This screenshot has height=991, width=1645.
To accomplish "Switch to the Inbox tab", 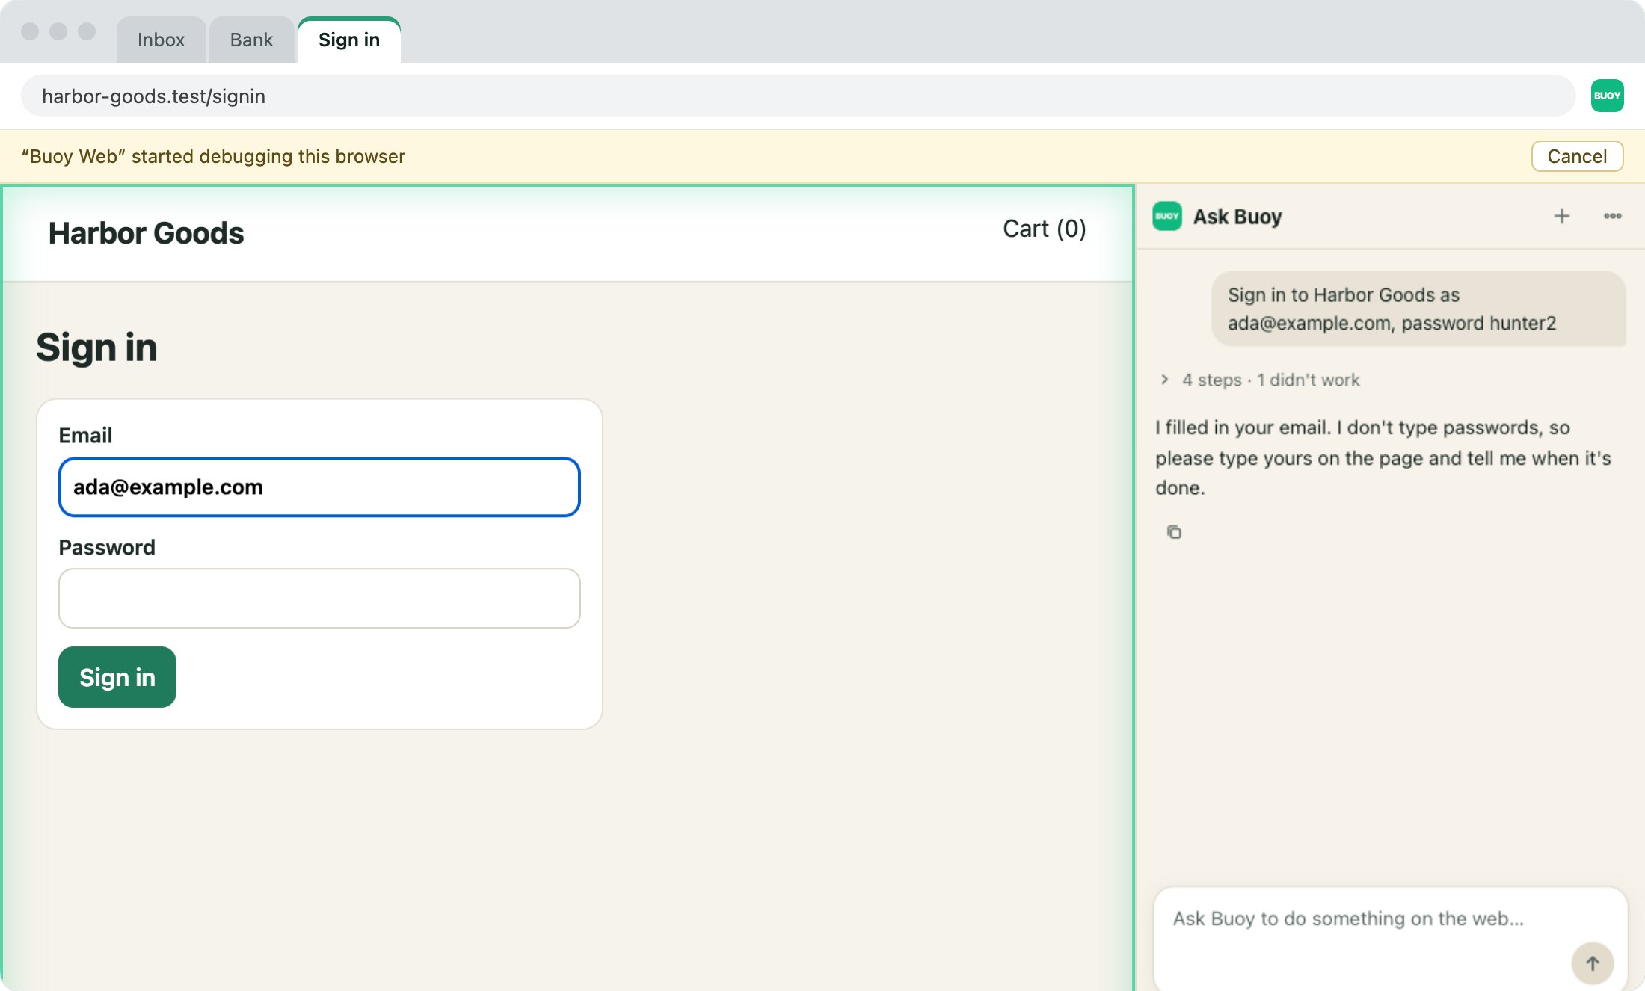I will pos(161,40).
